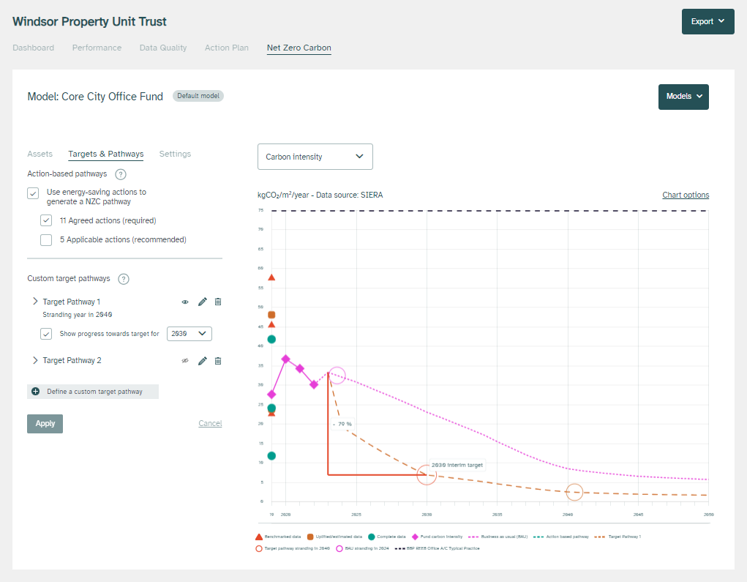Uncheck 11 Agreed actions checkbox
Viewport: 747px width, 582px height.
pos(46,220)
